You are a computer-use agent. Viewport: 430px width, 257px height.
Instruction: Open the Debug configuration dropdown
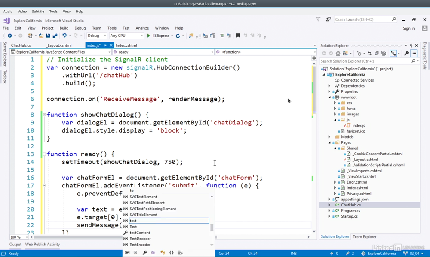tap(97, 36)
